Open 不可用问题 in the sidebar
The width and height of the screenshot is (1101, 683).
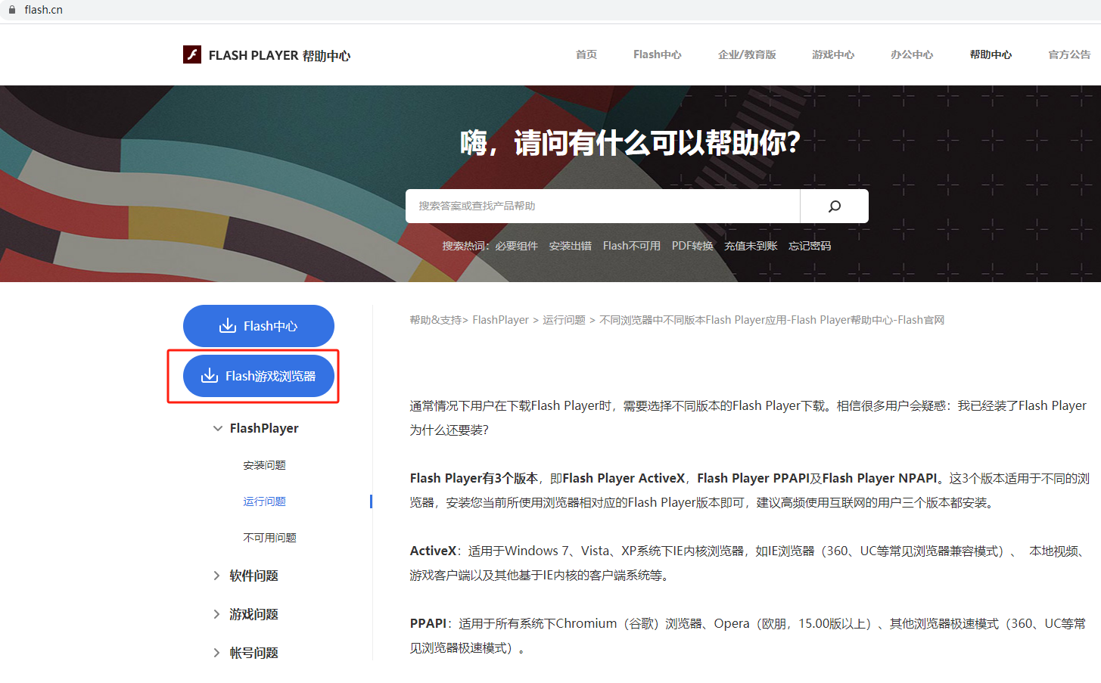pyautogui.click(x=269, y=538)
